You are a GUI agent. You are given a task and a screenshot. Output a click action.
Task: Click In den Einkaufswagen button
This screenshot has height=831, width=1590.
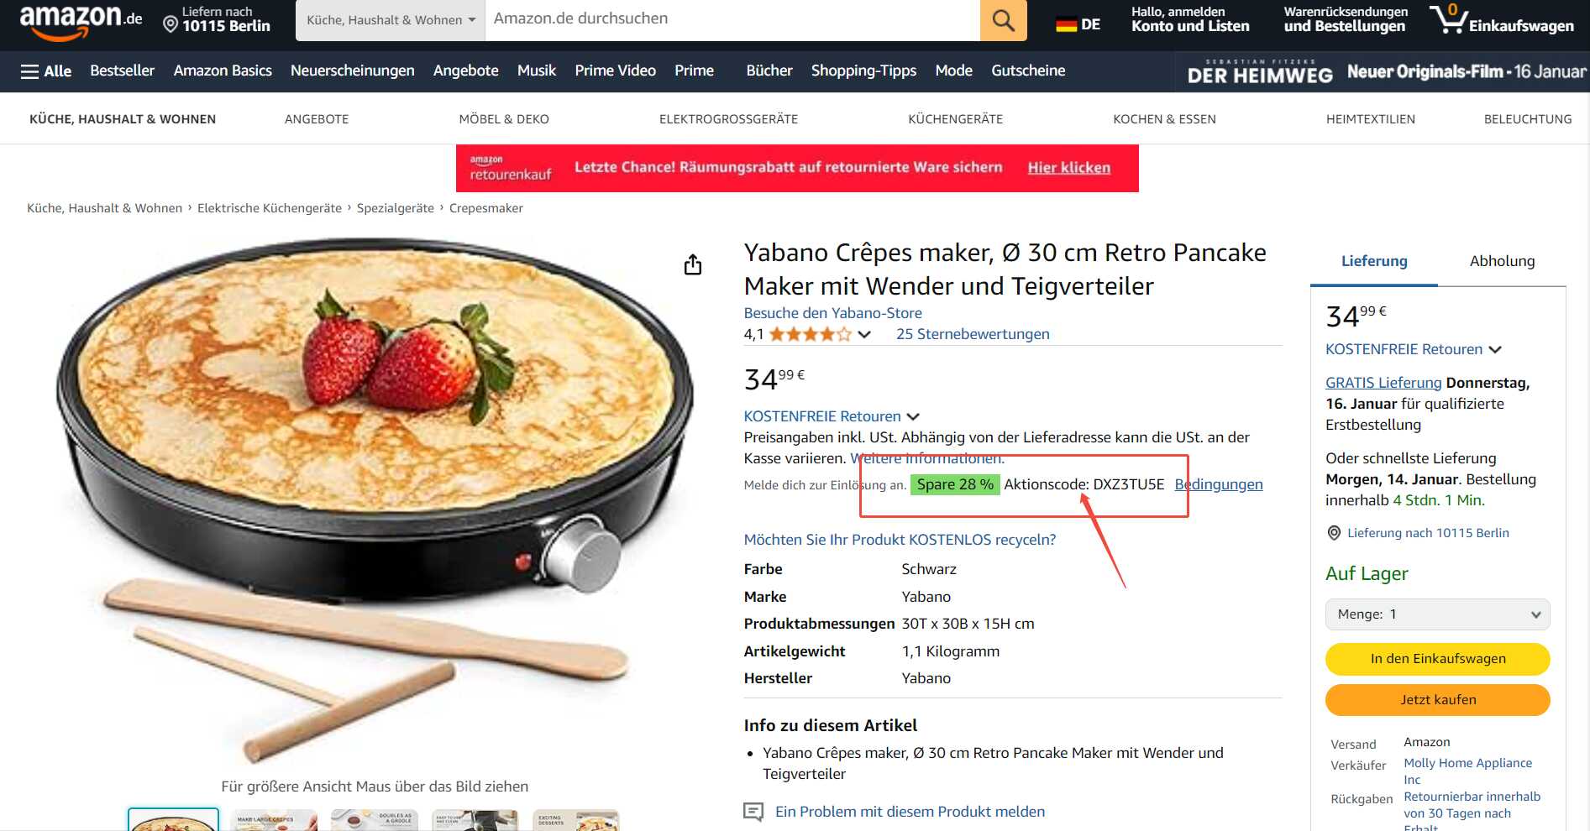click(x=1437, y=659)
